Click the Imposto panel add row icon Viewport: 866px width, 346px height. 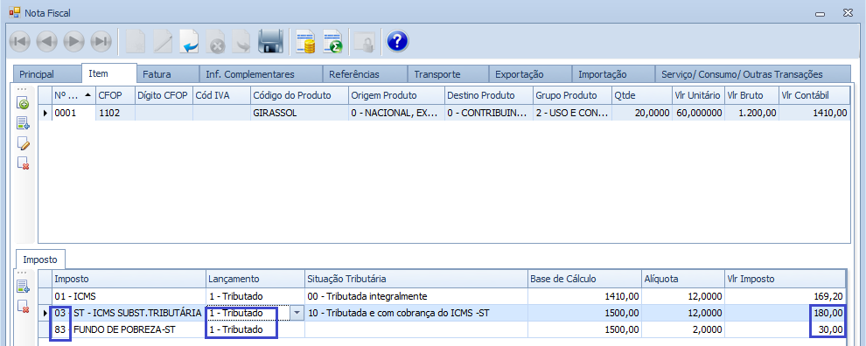23,286
